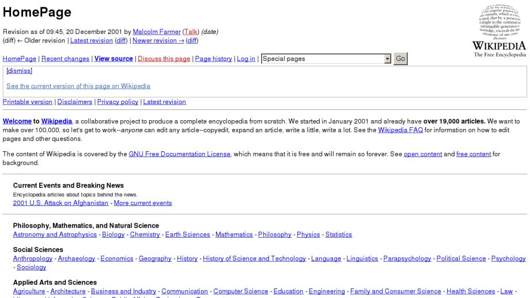This screenshot has width=530, height=298.
Task: Open the Engineering link
Action: (327, 291)
